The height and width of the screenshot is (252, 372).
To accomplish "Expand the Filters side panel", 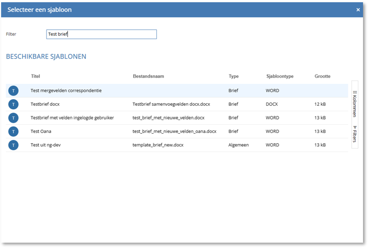I will 354,134.
